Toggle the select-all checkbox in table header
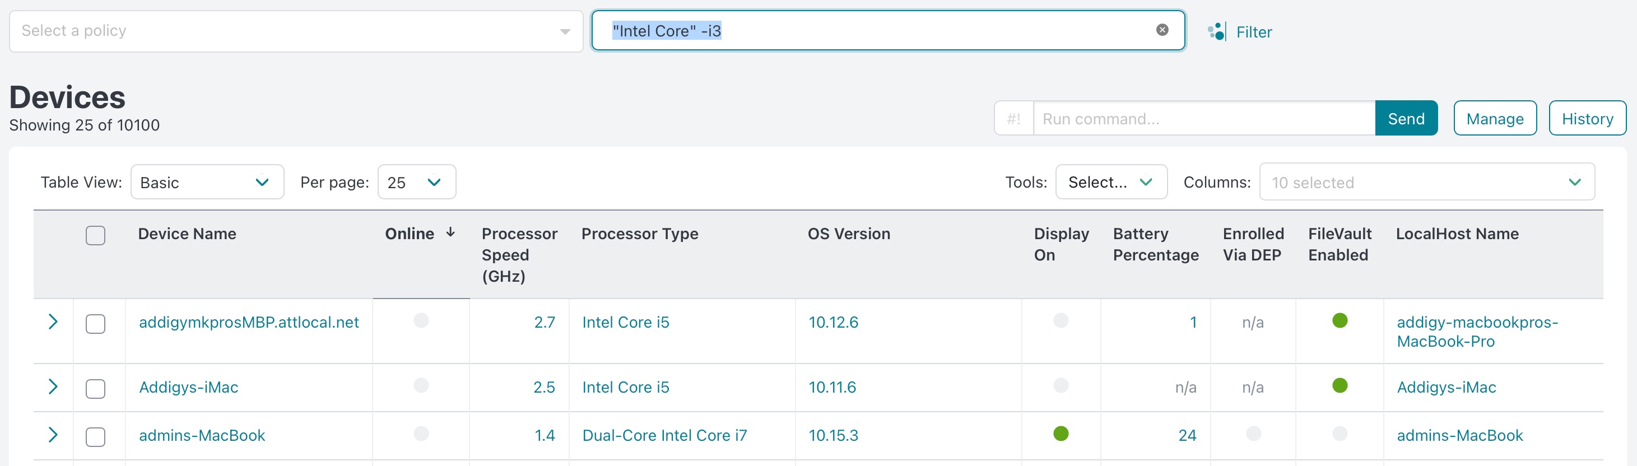Viewport: 1637px width, 466px height. click(95, 235)
